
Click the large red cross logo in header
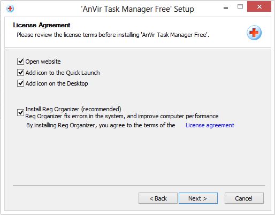(x=254, y=33)
